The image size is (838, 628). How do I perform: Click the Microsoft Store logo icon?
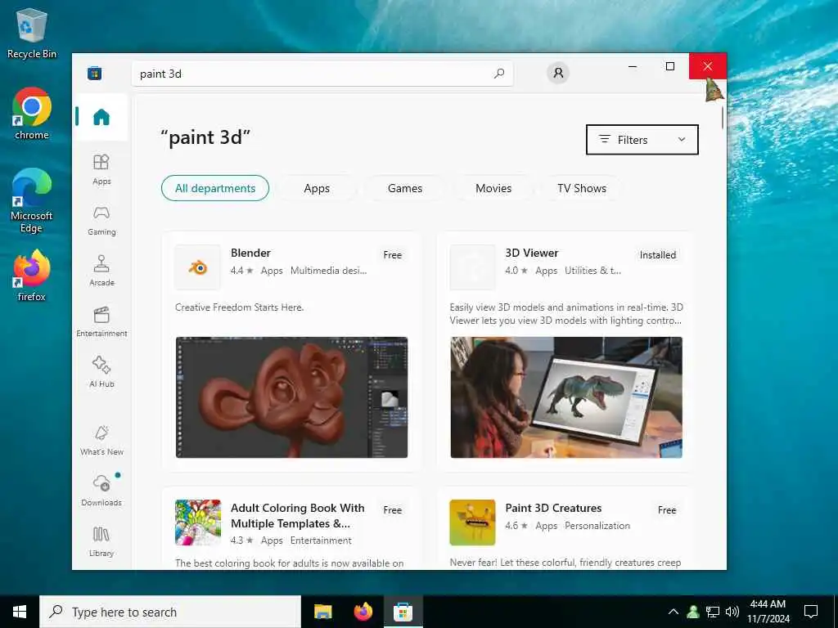[x=95, y=73]
